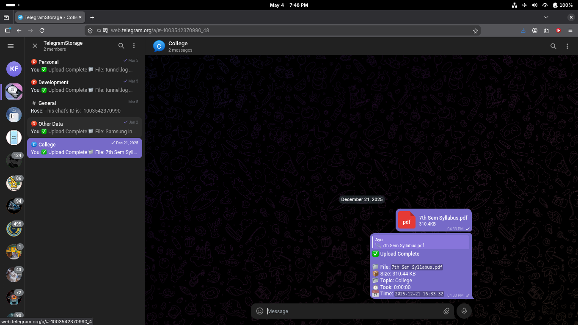The height and width of the screenshot is (325, 578).
Task: Open volume settings in system tray
Action: 535,5
